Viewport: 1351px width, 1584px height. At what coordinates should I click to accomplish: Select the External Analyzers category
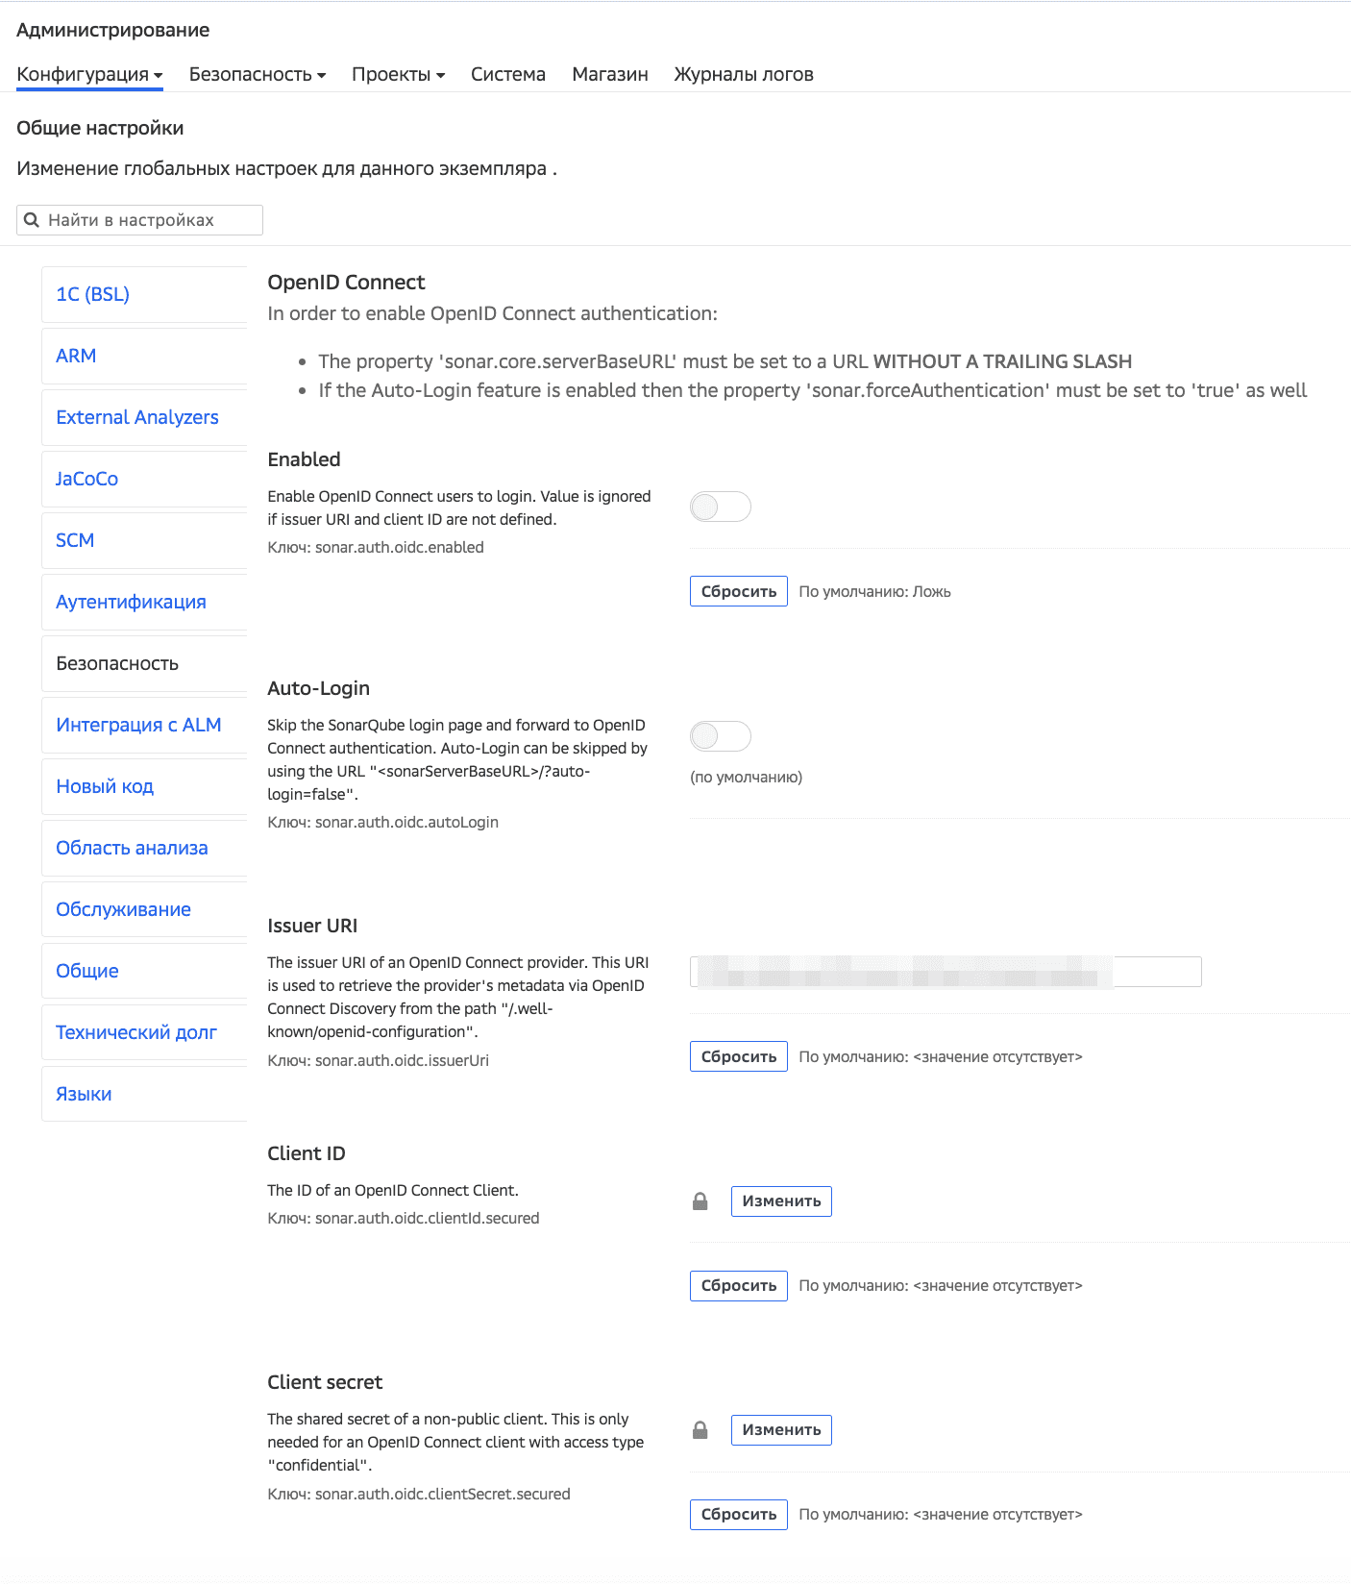137,417
